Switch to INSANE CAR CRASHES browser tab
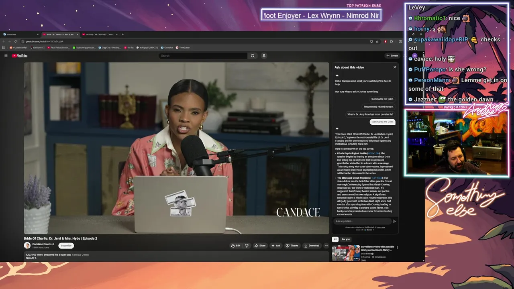Viewport: 514px width, 289px height. 100,35
